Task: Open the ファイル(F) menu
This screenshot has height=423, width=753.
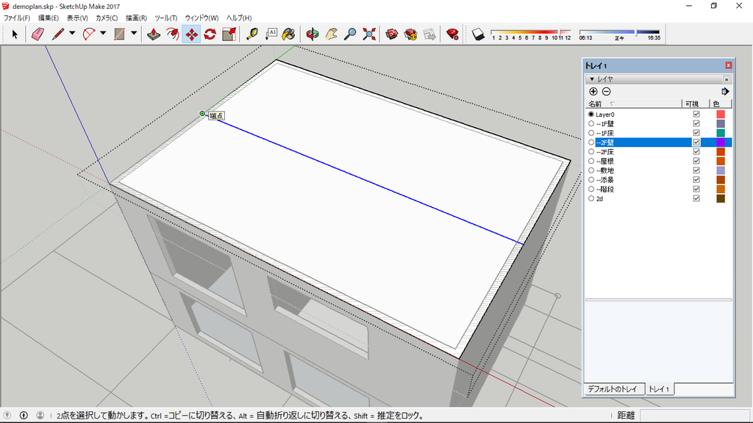Action: click(x=17, y=18)
